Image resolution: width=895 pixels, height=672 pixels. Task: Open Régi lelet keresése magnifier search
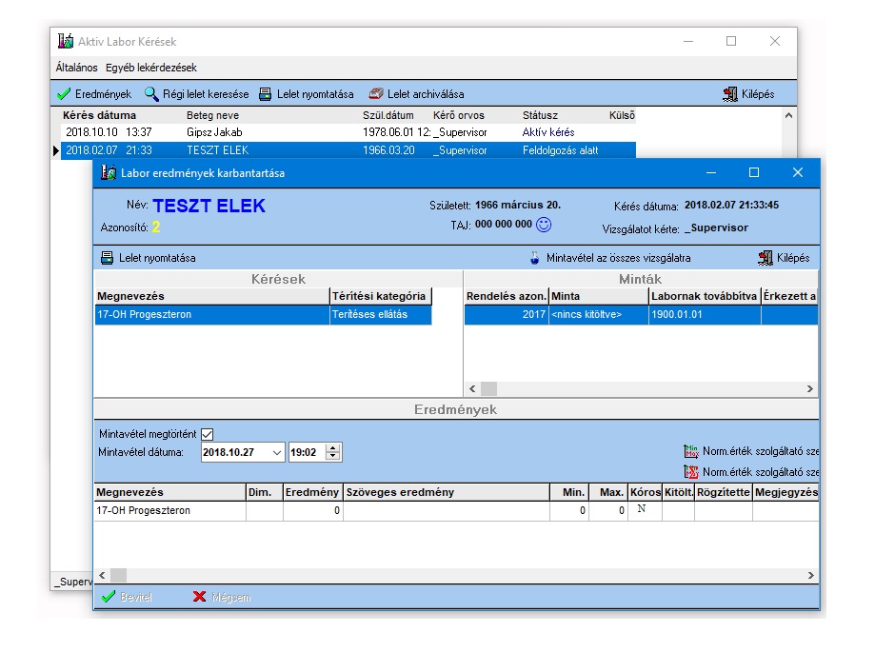point(151,94)
